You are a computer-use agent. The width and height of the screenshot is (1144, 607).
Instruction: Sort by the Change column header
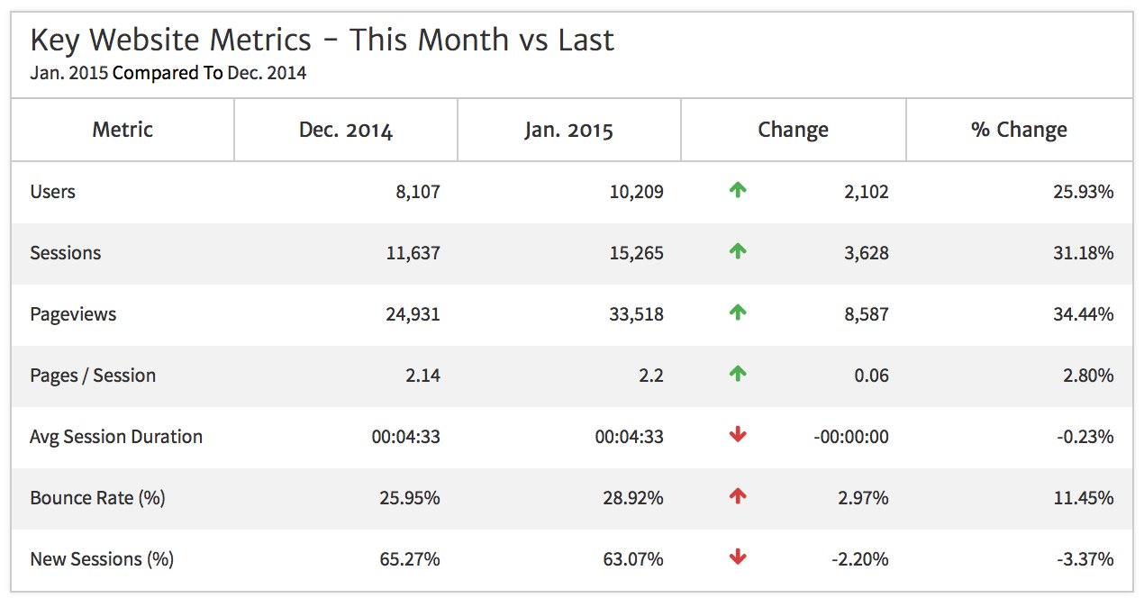pyautogui.click(x=793, y=130)
